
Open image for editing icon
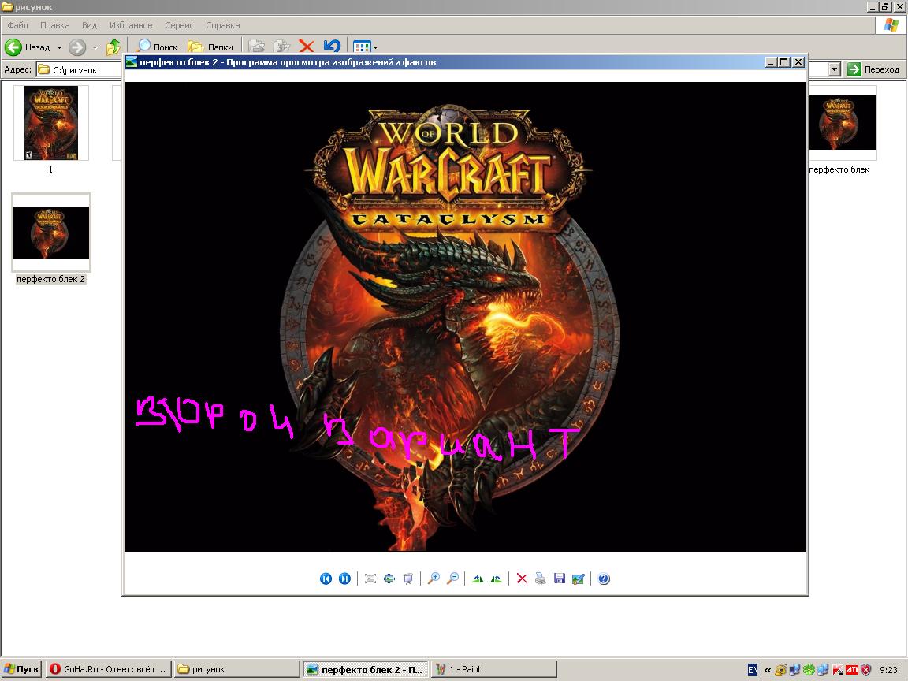tap(578, 579)
